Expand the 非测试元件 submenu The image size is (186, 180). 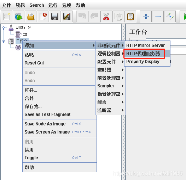(110, 45)
